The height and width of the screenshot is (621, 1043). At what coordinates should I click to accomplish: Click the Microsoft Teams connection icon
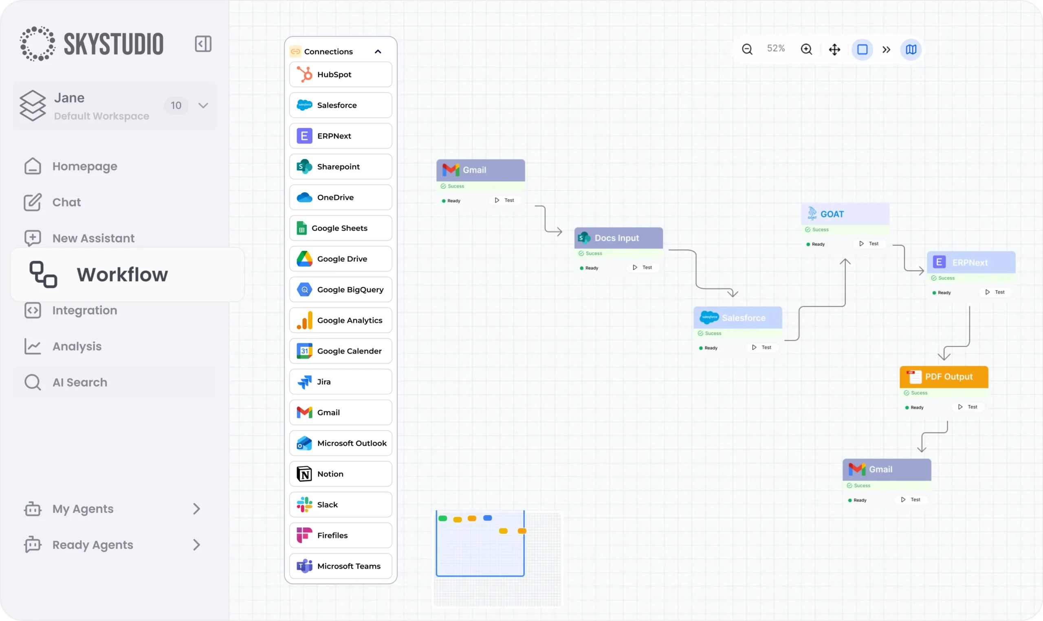coord(304,566)
